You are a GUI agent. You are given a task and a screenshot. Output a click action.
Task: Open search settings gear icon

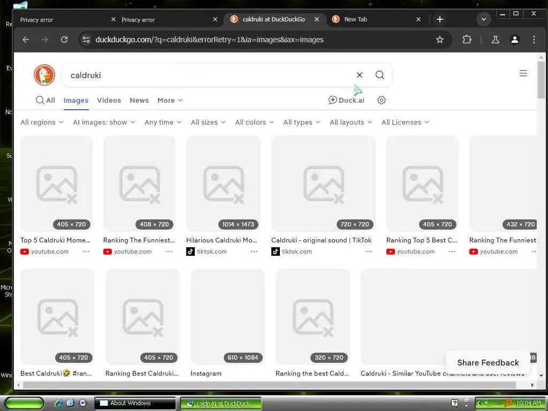click(381, 100)
